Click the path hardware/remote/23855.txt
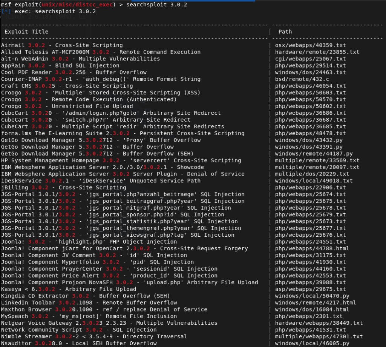Image resolution: width=386 pixels, height=347 pixels. point(317,52)
